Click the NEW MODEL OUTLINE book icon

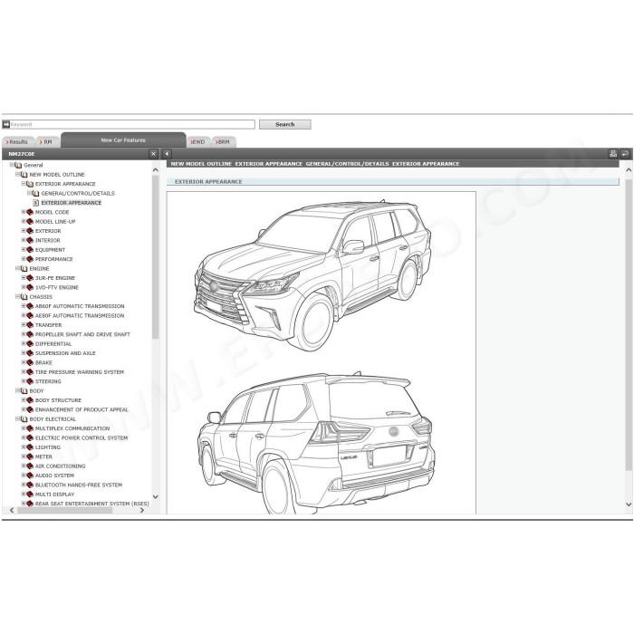click(24, 175)
